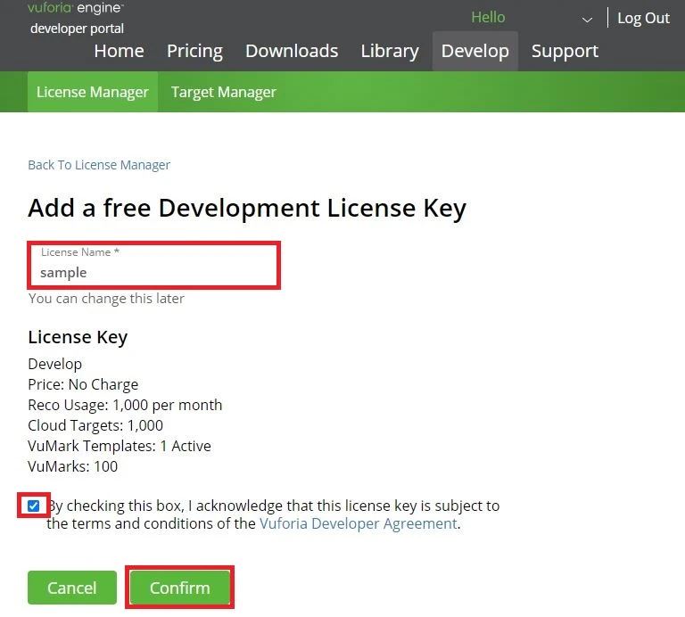The width and height of the screenshot is (685, 617).
Task: Open the Vuforia Developer Agreement link
Action: (x=359, y=523)
